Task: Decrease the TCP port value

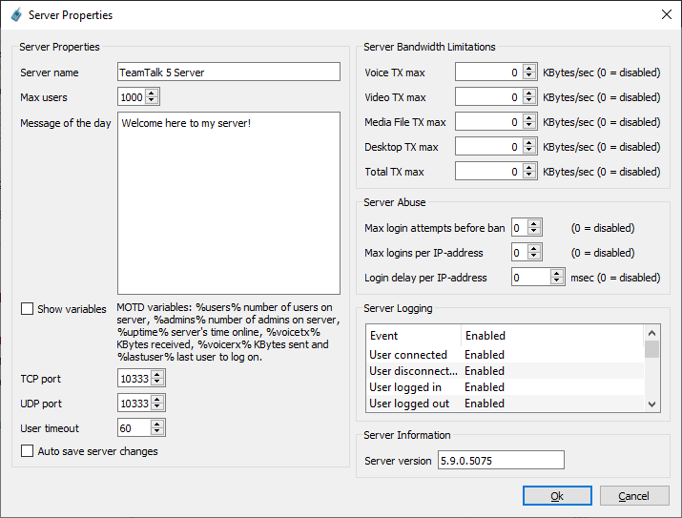Action: click(157, 383)
